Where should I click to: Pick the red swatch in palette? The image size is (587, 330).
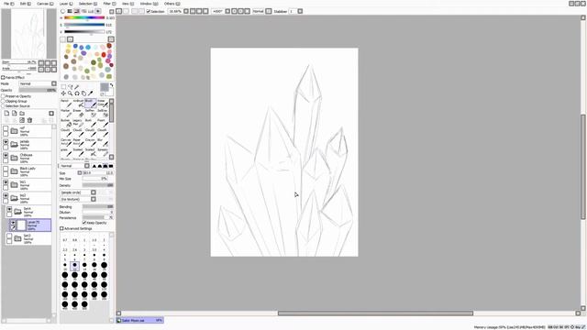click(104, 55)
